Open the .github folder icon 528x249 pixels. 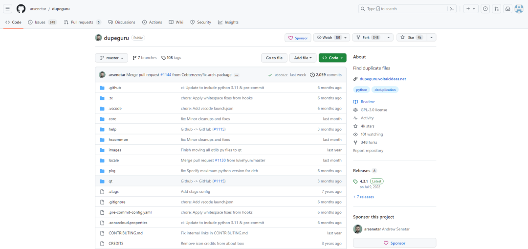[x=102, y=88]
